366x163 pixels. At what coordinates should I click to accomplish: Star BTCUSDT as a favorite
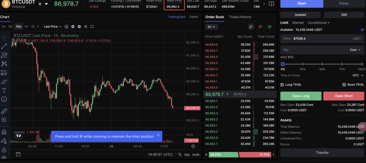click(40, 4)
